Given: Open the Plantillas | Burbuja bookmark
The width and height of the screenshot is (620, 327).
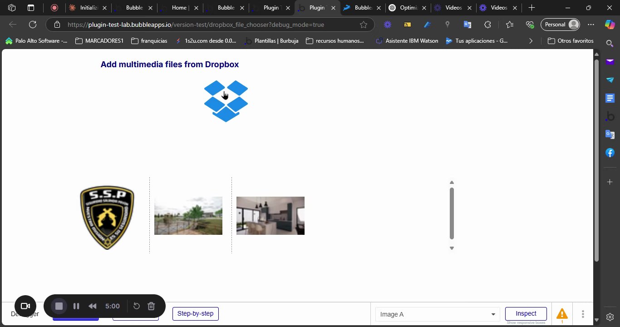Looking at the screenshot, I should pos(271,41).
